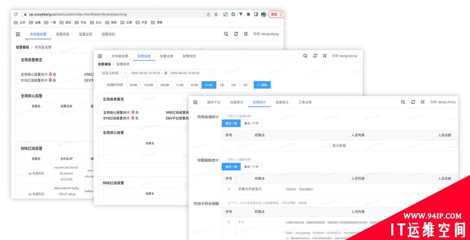The height and width of the screenshot is (240, 470).
Task: Open 报警规则 tab in the alarm board window
Action: tap(108, 34)
